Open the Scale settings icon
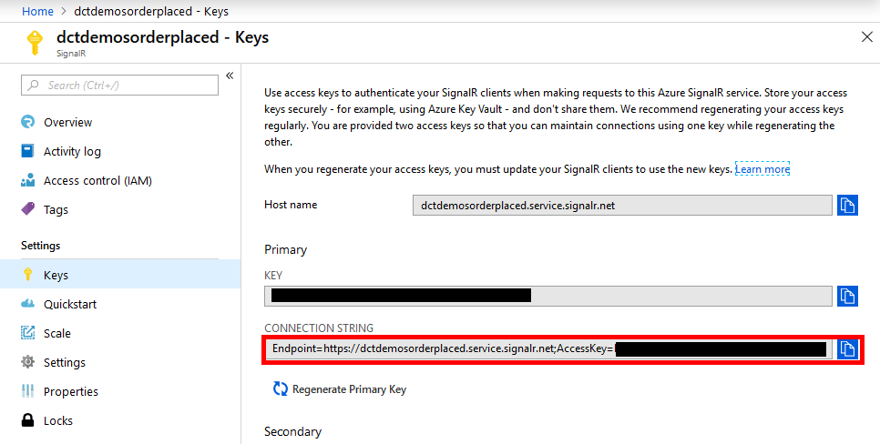 (x=27, y=333)
